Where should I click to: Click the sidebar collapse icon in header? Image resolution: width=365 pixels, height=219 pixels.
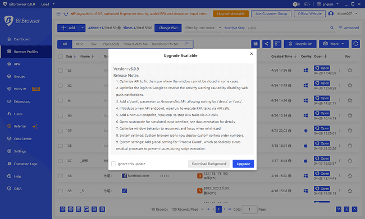[58, 13]
